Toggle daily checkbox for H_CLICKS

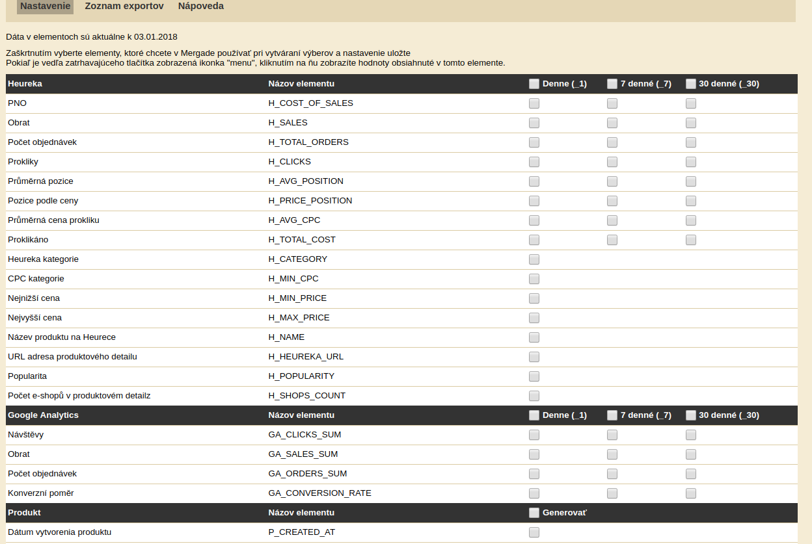(534, 162)
